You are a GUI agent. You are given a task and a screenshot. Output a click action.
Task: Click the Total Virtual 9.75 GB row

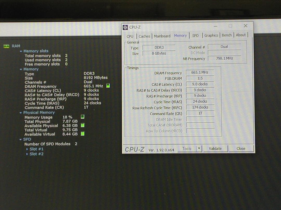pyautogui.click(x=51, y=130)
